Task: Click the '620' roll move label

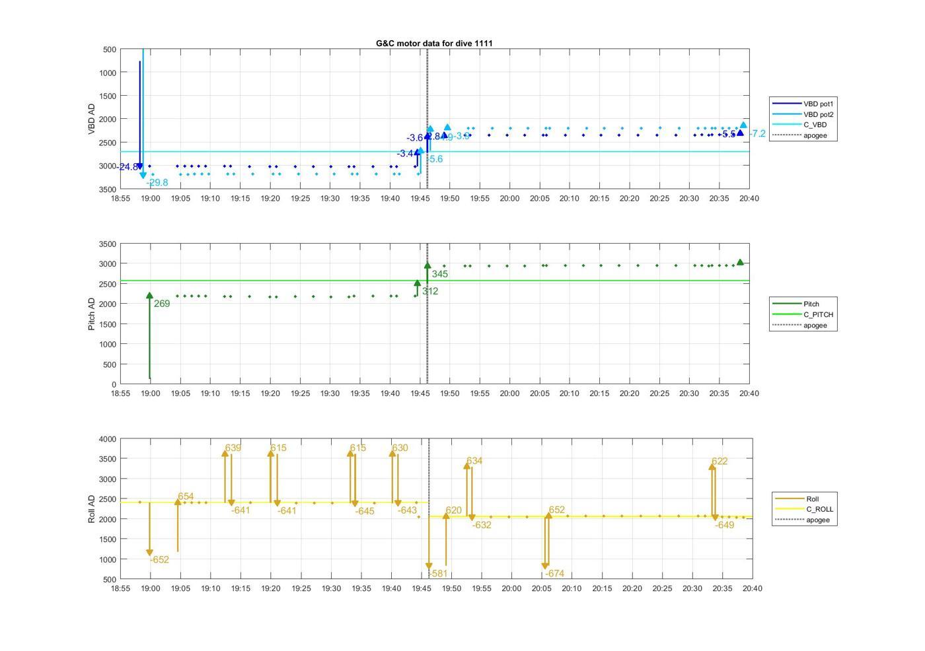Action: (x=453, y=510)
